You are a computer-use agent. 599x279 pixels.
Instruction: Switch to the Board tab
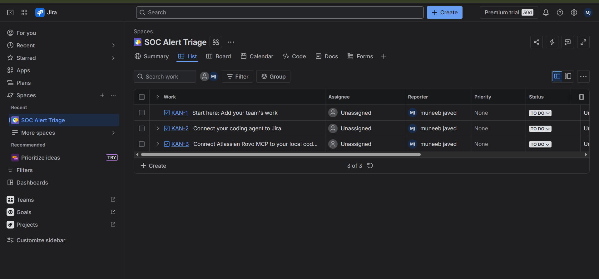tap(219, 56)
